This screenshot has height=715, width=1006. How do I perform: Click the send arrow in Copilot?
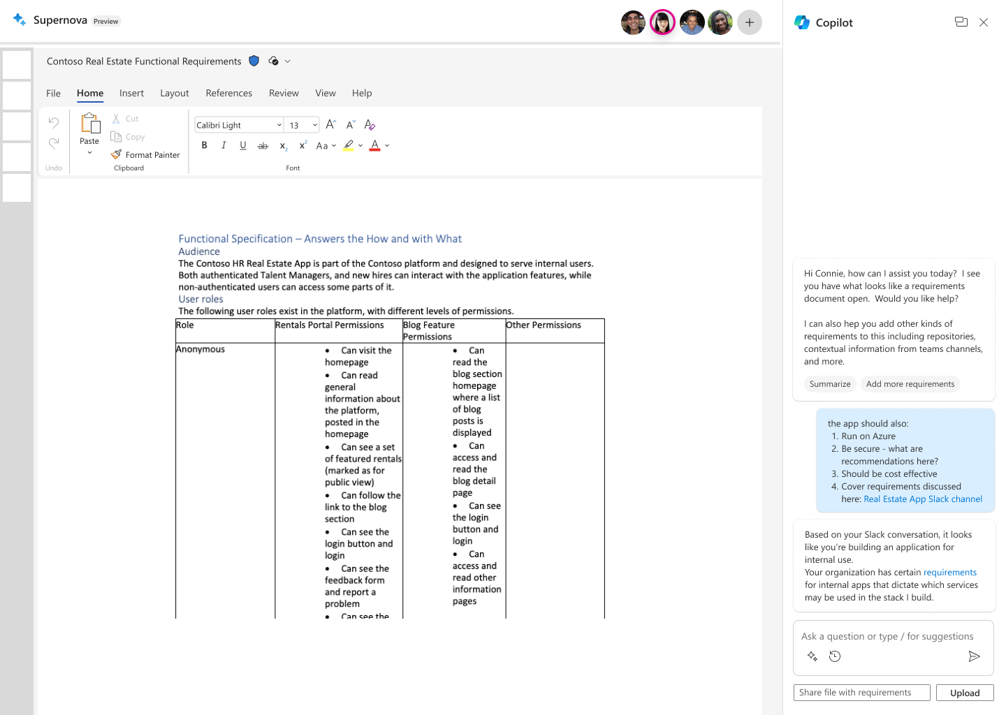[974, 656]
